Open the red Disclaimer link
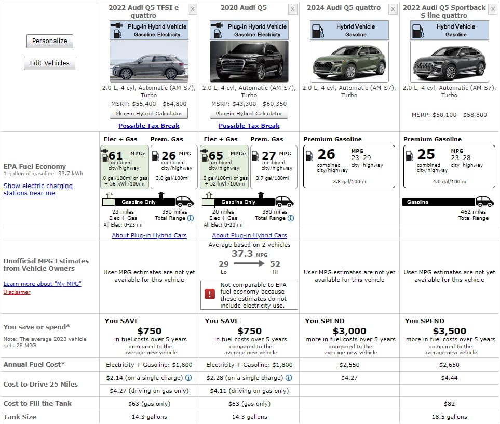 [x=17, y=292]
